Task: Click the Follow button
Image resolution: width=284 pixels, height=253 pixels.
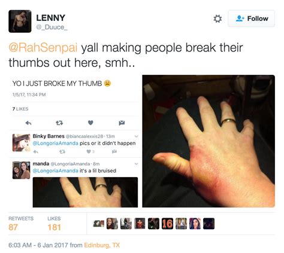Action: [251, 19]
